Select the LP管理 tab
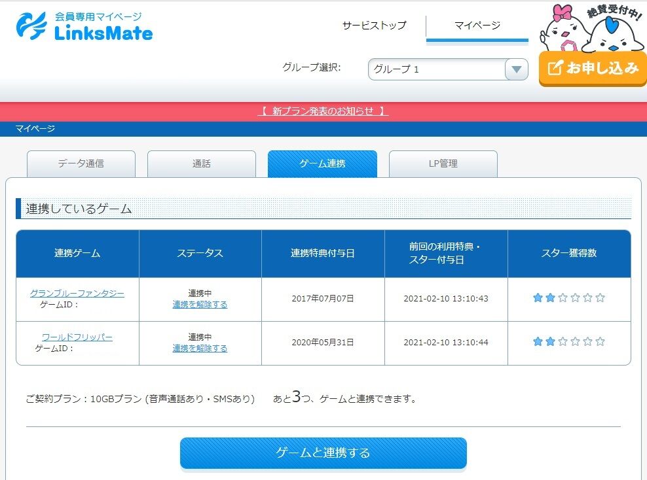This screenshot has width=647, height=480. 443,163
